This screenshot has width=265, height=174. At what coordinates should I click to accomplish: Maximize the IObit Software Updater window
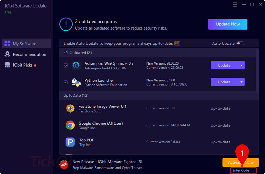252,4
